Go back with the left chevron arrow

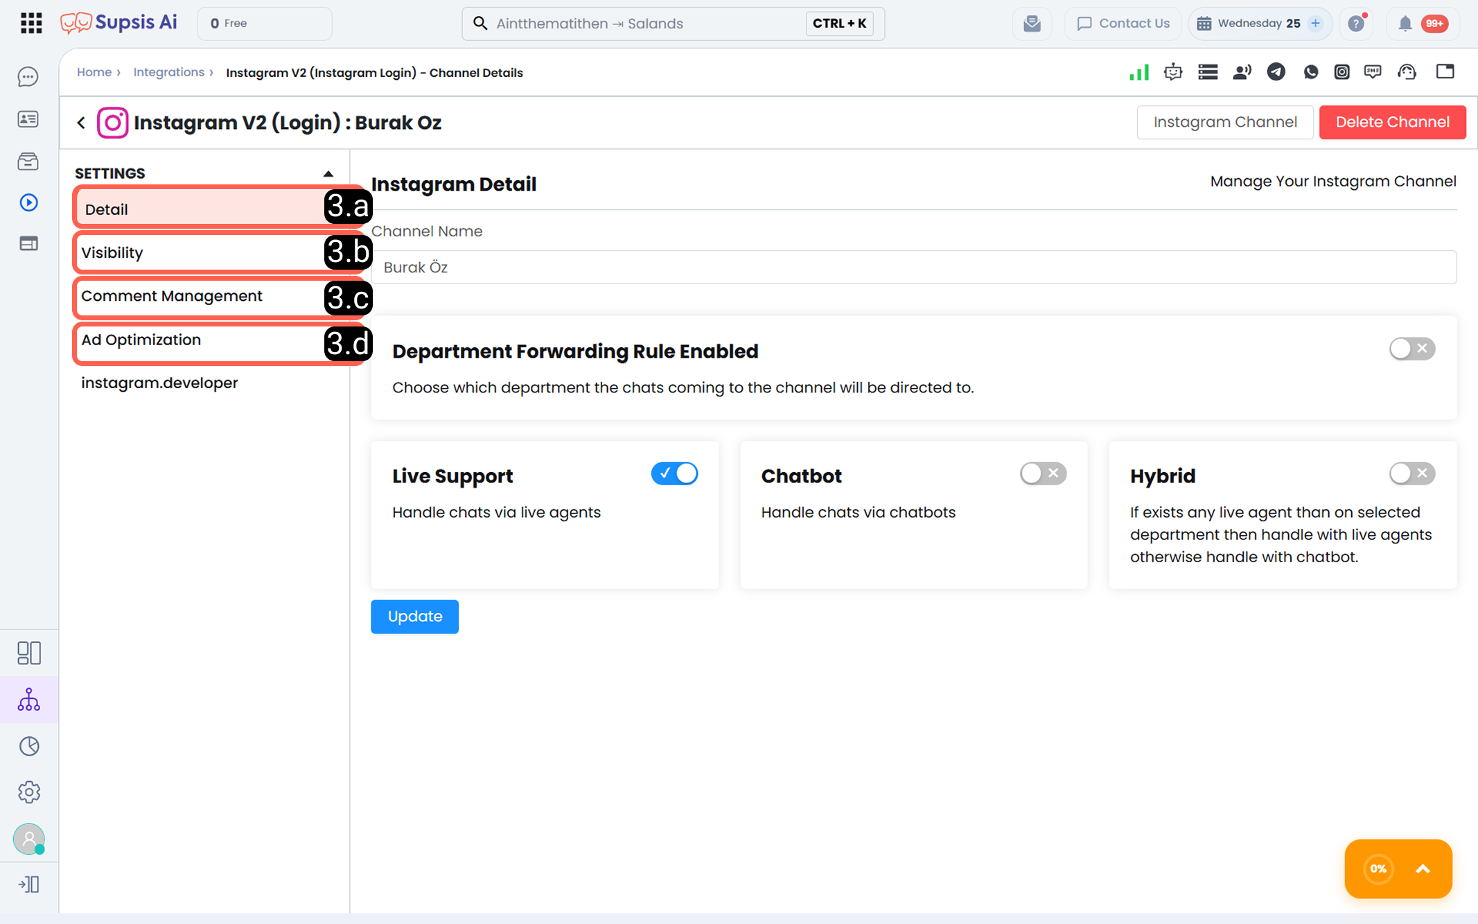(x=81, y=123)
